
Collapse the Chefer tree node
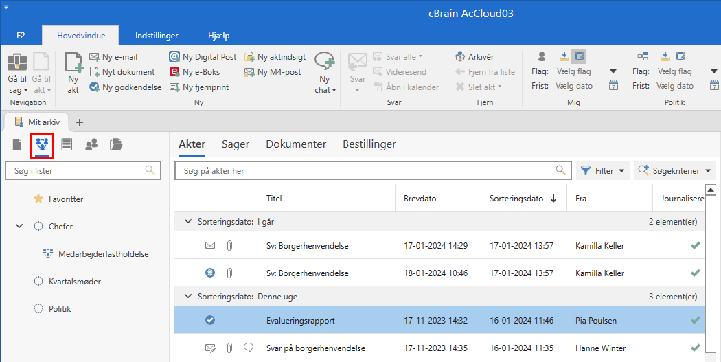coord(19,226)
